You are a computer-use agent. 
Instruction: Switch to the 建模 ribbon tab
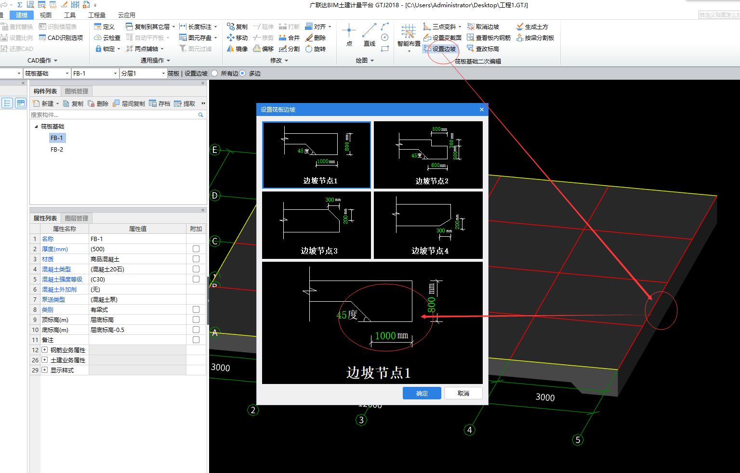[x=22, y=15]
